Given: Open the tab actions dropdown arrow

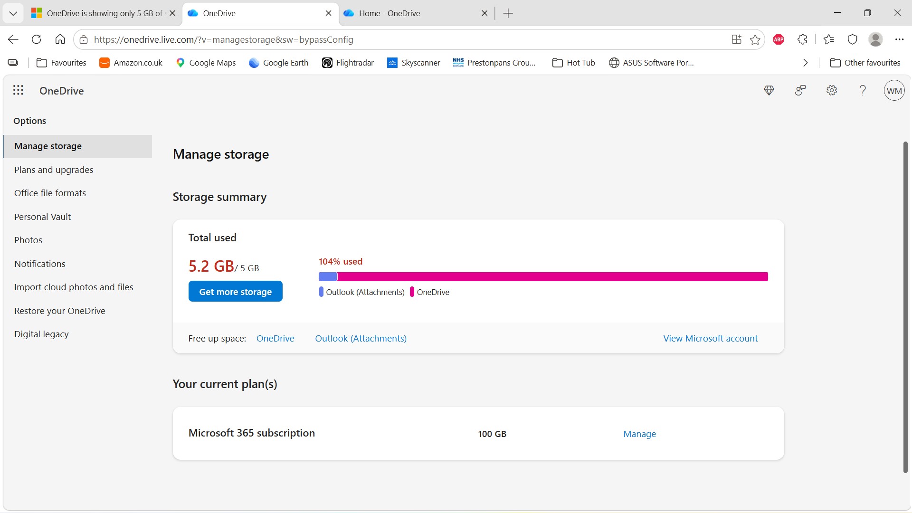Looking at the screenshot, I should point(13,13).
